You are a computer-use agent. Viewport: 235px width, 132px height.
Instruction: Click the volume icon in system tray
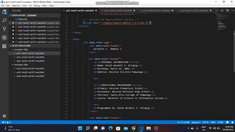(214, 128)
